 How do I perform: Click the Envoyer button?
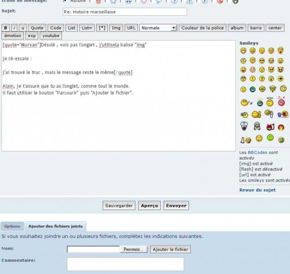click(176, 205)
